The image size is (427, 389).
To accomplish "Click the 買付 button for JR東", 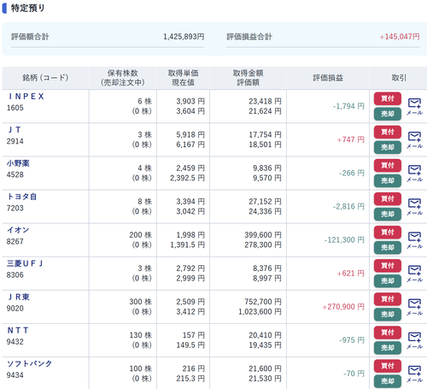I will (x=388, y=299).
